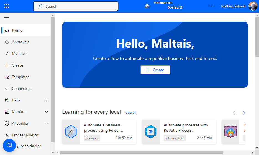The width and height of the screenshot is (259, 155).
Task: Open the app launcher waffle icon
Action: 7,6
